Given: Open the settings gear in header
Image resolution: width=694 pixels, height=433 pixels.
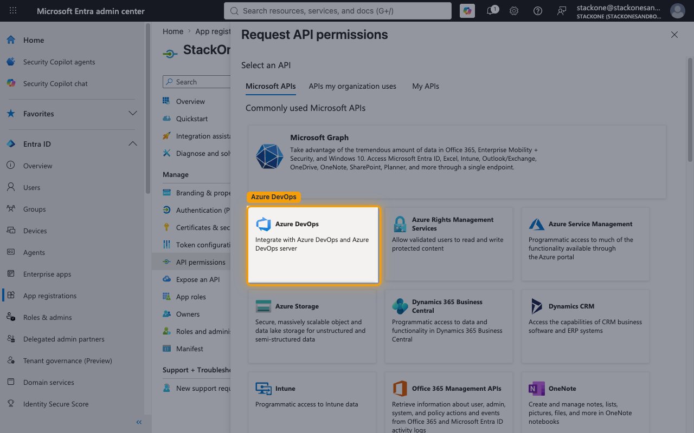Looking at the screenshot, I should 514,11.
